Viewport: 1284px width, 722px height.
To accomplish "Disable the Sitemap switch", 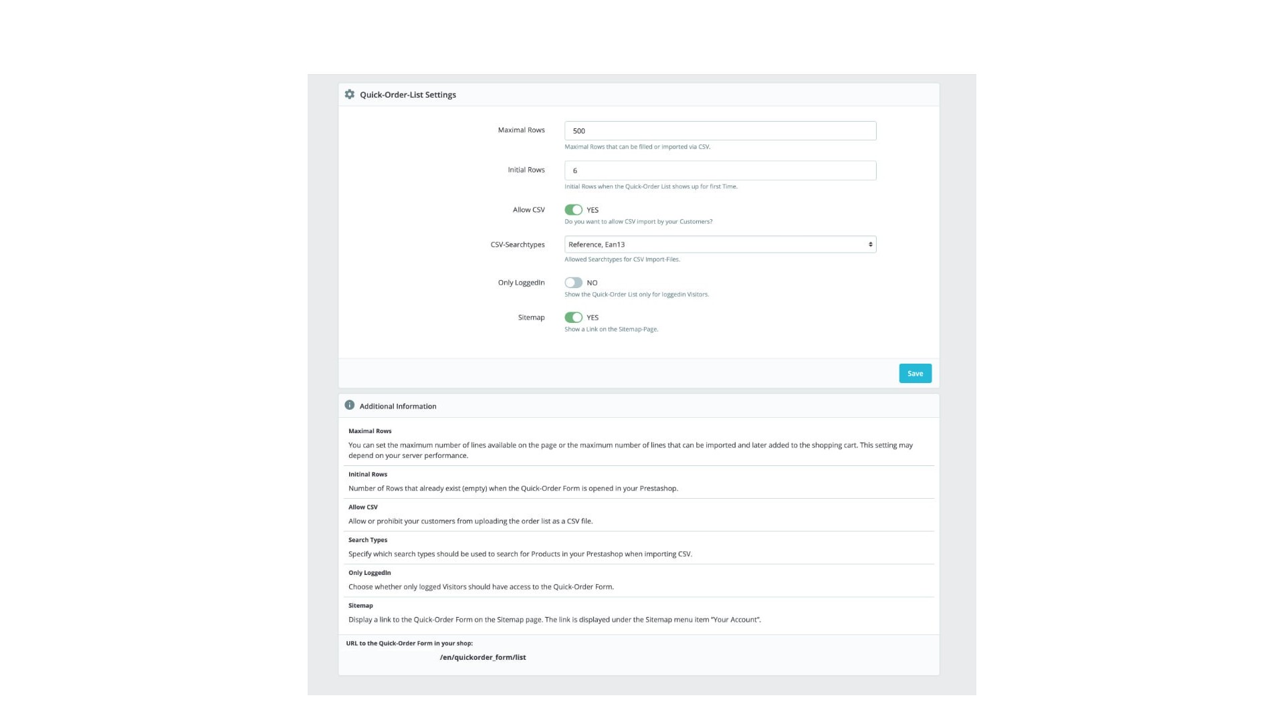I will [x=573, y=318].
